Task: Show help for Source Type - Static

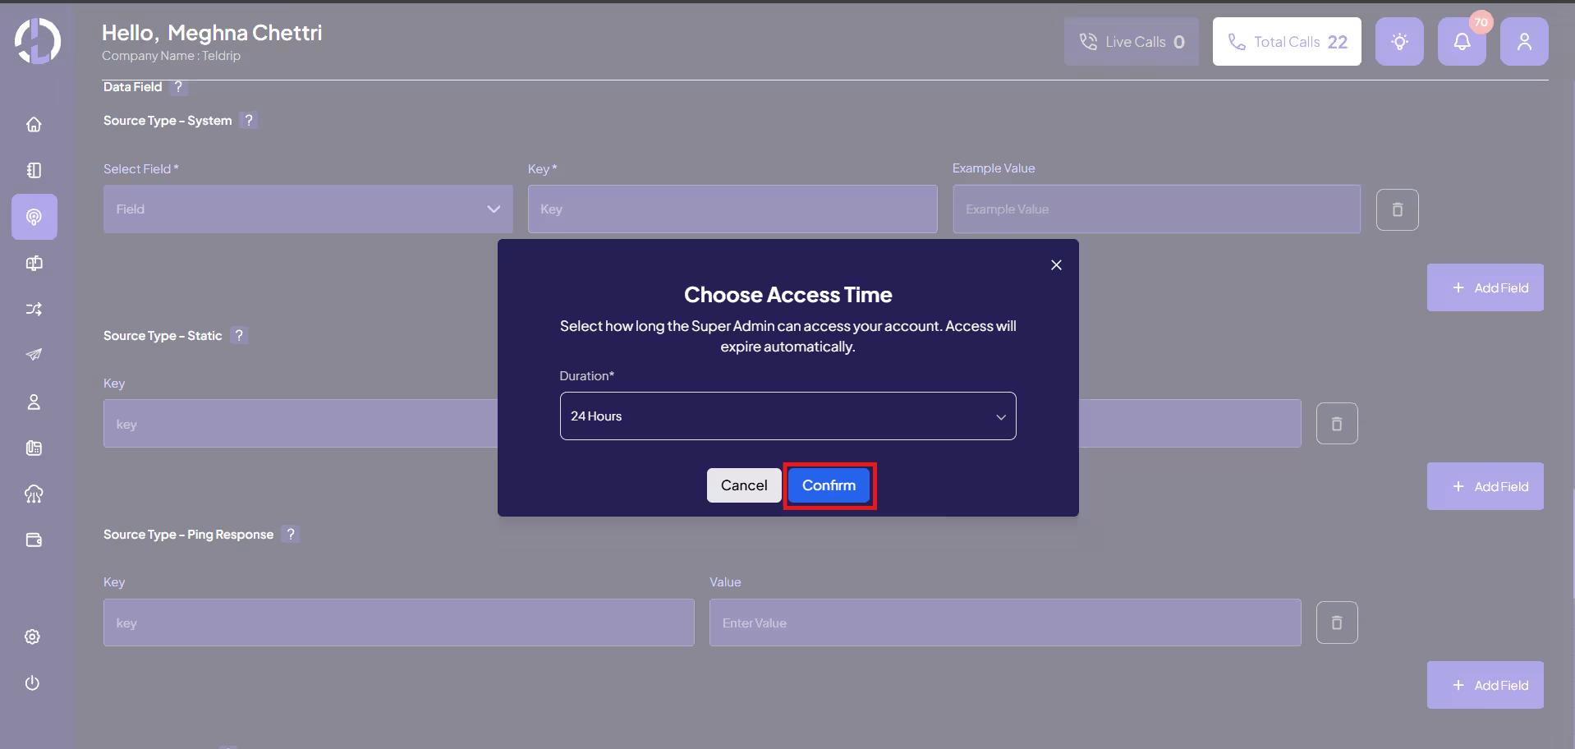Action: click(239, 335)
